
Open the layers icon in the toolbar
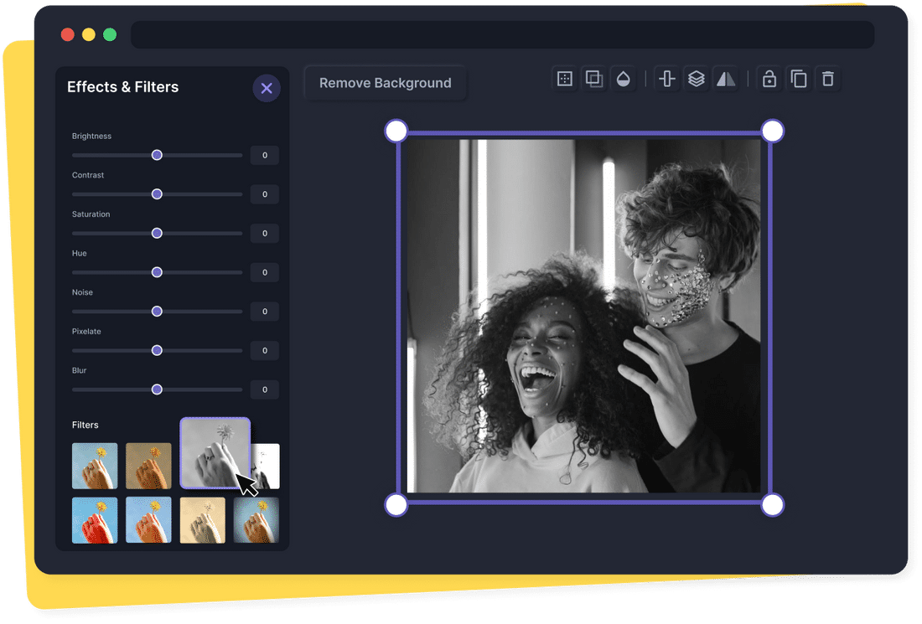[696, 78]
